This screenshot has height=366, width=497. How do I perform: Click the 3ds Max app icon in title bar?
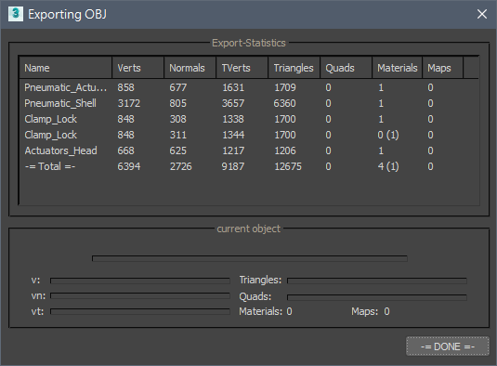tap(16, 14)
